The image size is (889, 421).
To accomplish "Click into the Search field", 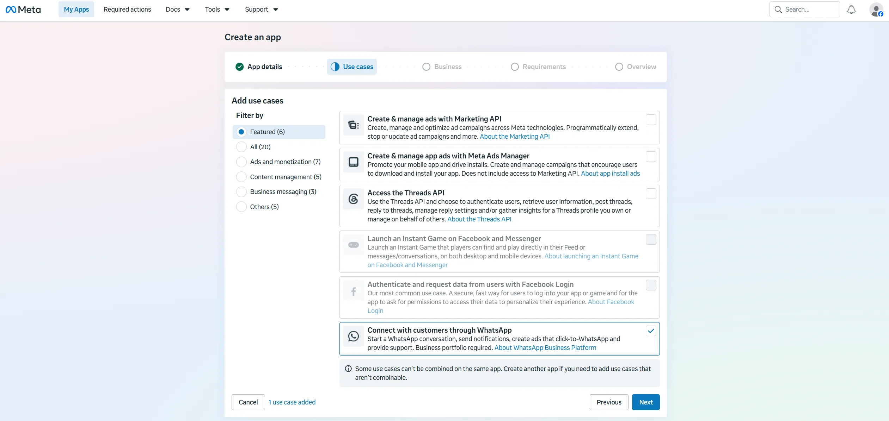I will coord(804,10).
